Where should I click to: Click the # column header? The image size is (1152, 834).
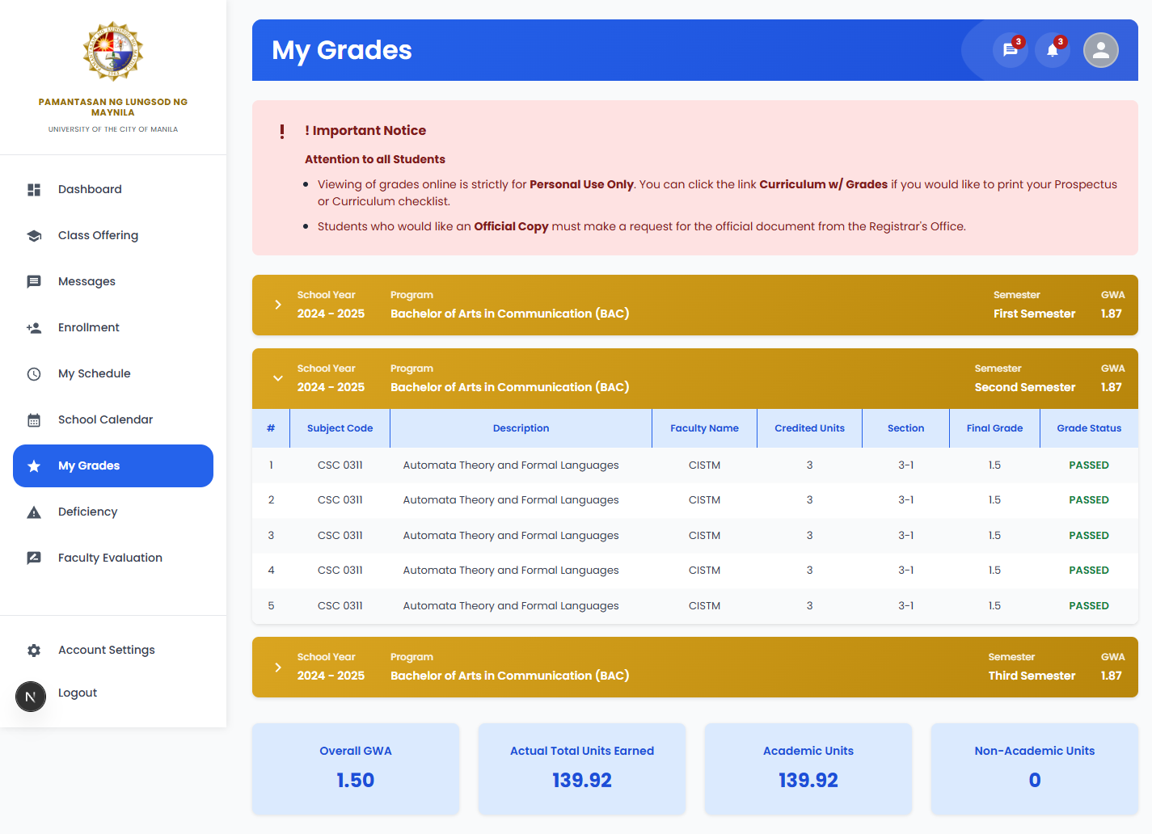pyautogui.click(x=271, y=428)
